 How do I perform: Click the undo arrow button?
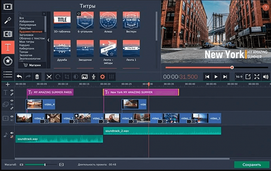19,77
